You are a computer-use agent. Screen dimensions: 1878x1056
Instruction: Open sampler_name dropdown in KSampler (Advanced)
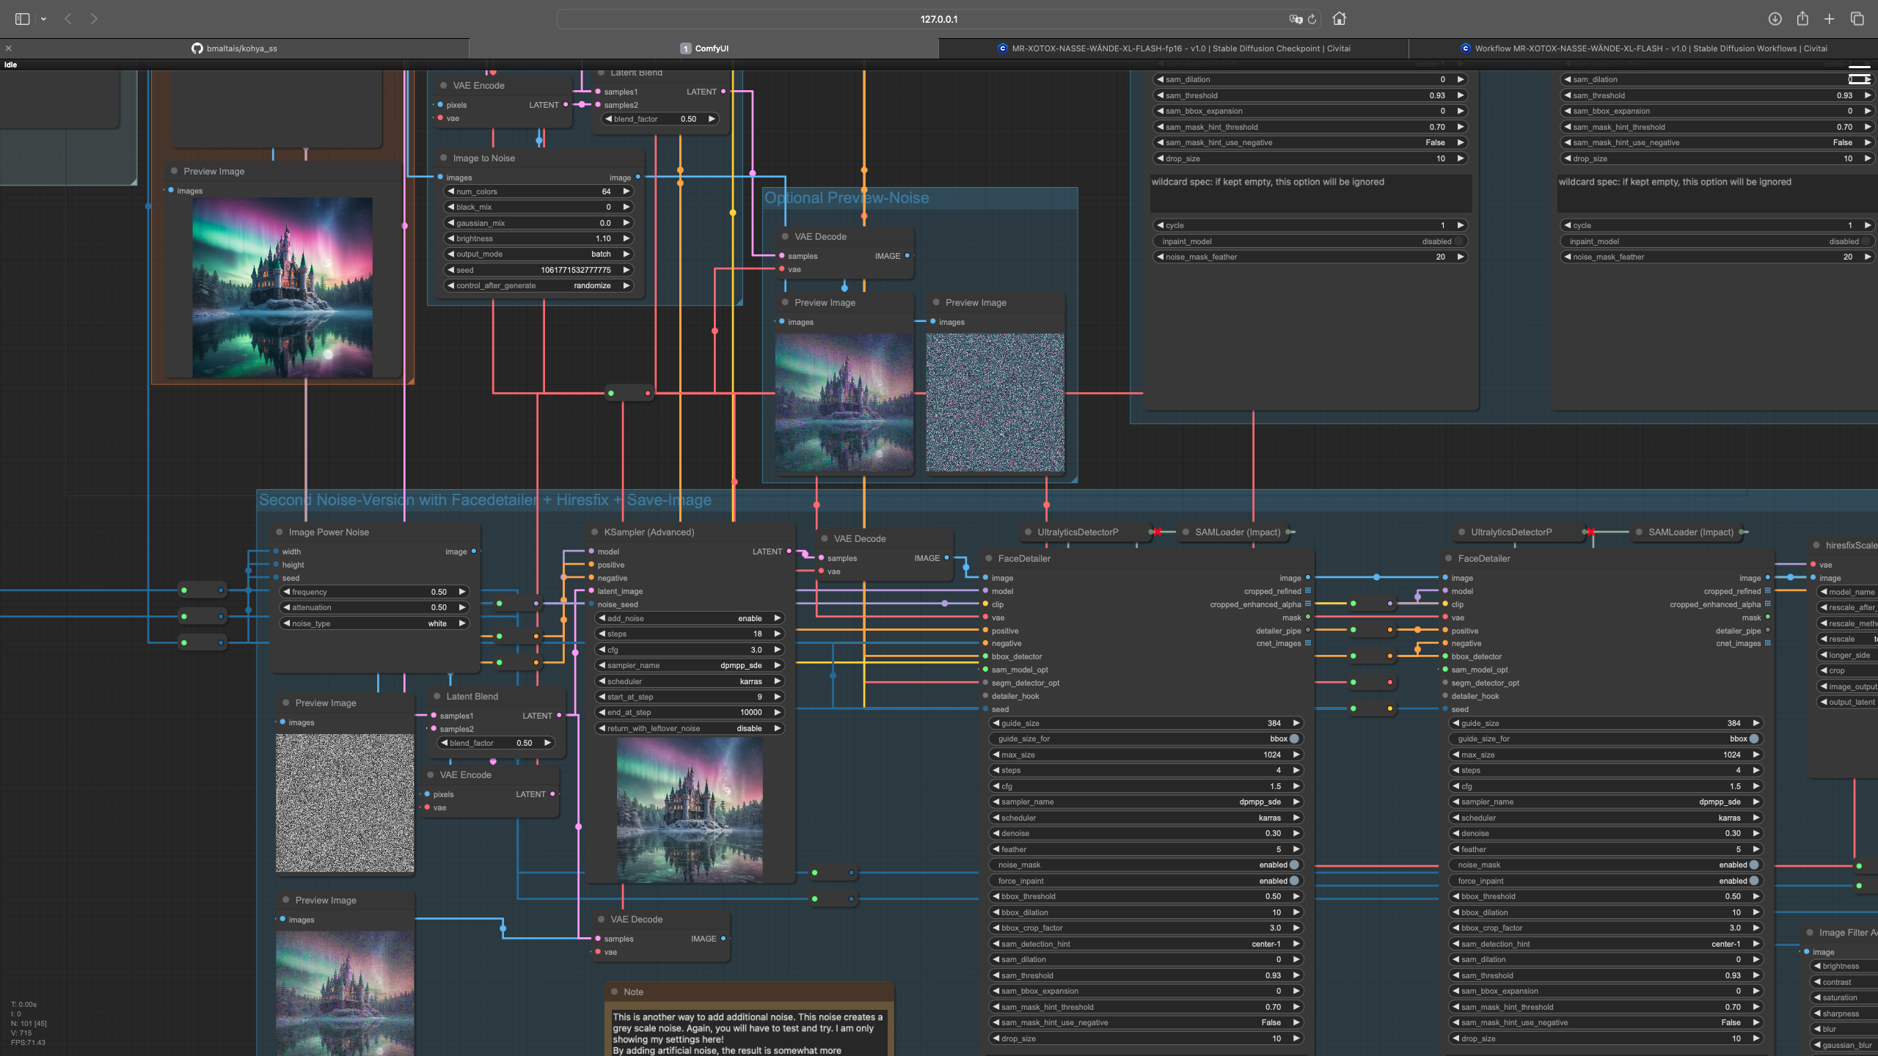690,665
